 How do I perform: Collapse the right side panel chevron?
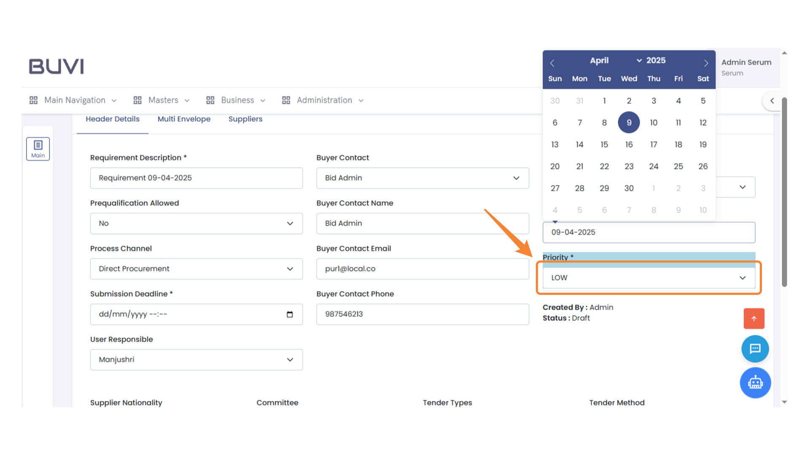pos(772,101)
